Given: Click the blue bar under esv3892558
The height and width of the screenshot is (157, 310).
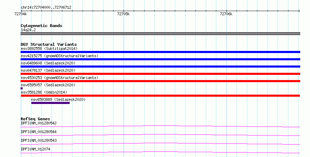Looking at the screenshot, I should pyautogui.click(x=160, y=52).
